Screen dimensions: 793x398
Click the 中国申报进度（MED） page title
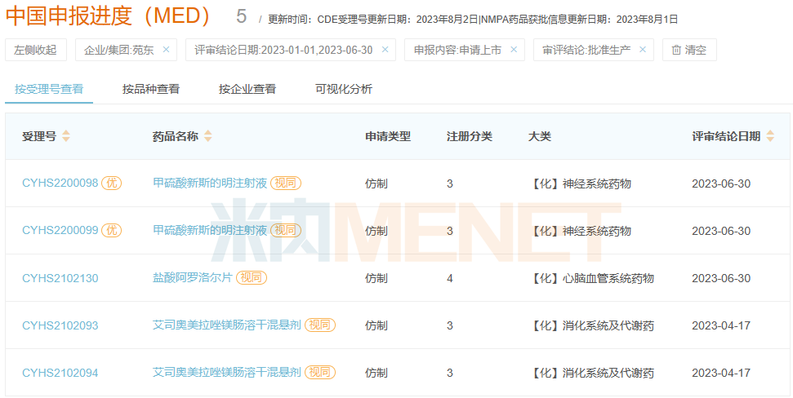pos(108,16)
